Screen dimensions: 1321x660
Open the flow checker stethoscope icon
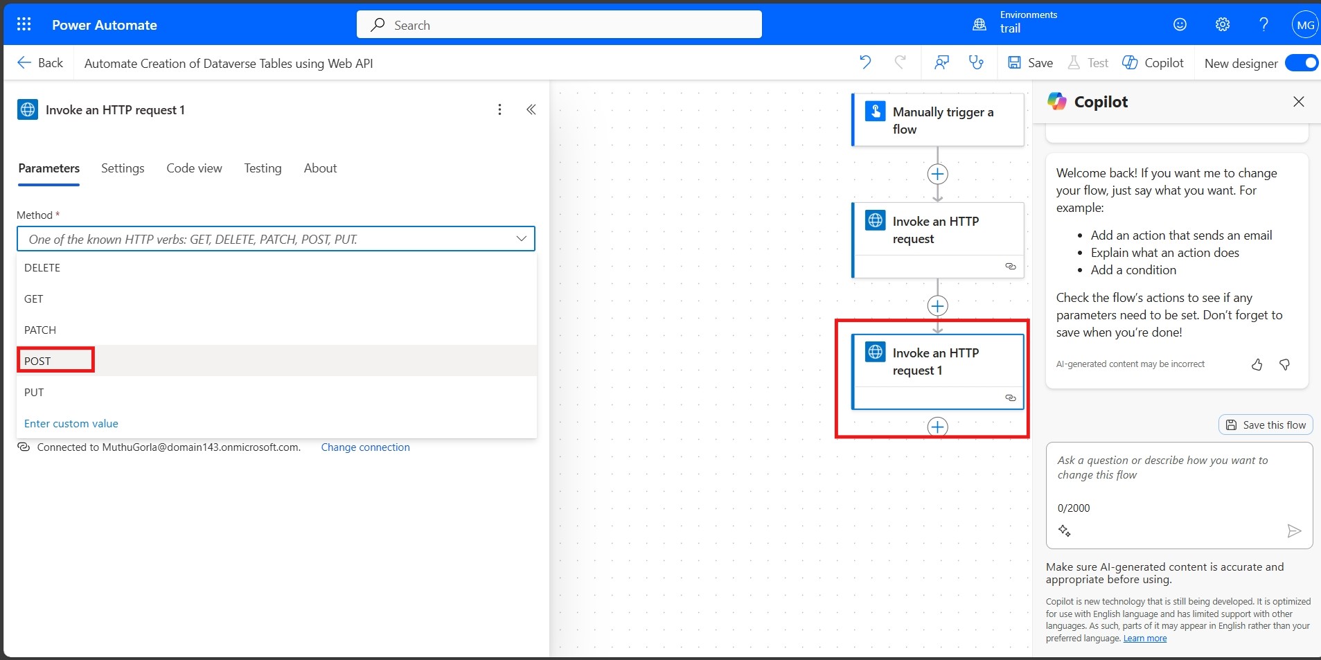[x=976, y=63]
